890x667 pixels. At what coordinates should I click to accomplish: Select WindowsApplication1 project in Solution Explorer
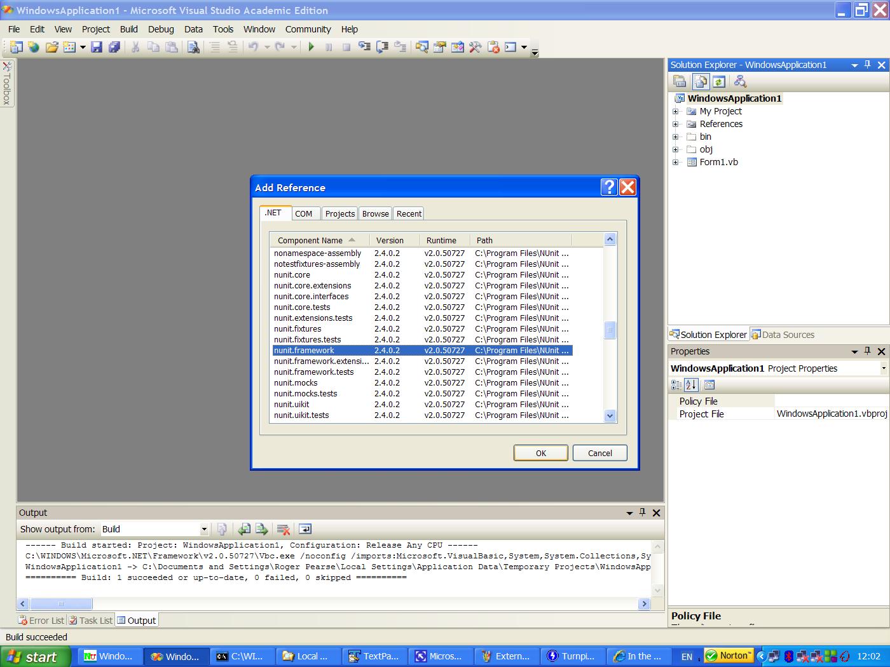tap(734, 98)
